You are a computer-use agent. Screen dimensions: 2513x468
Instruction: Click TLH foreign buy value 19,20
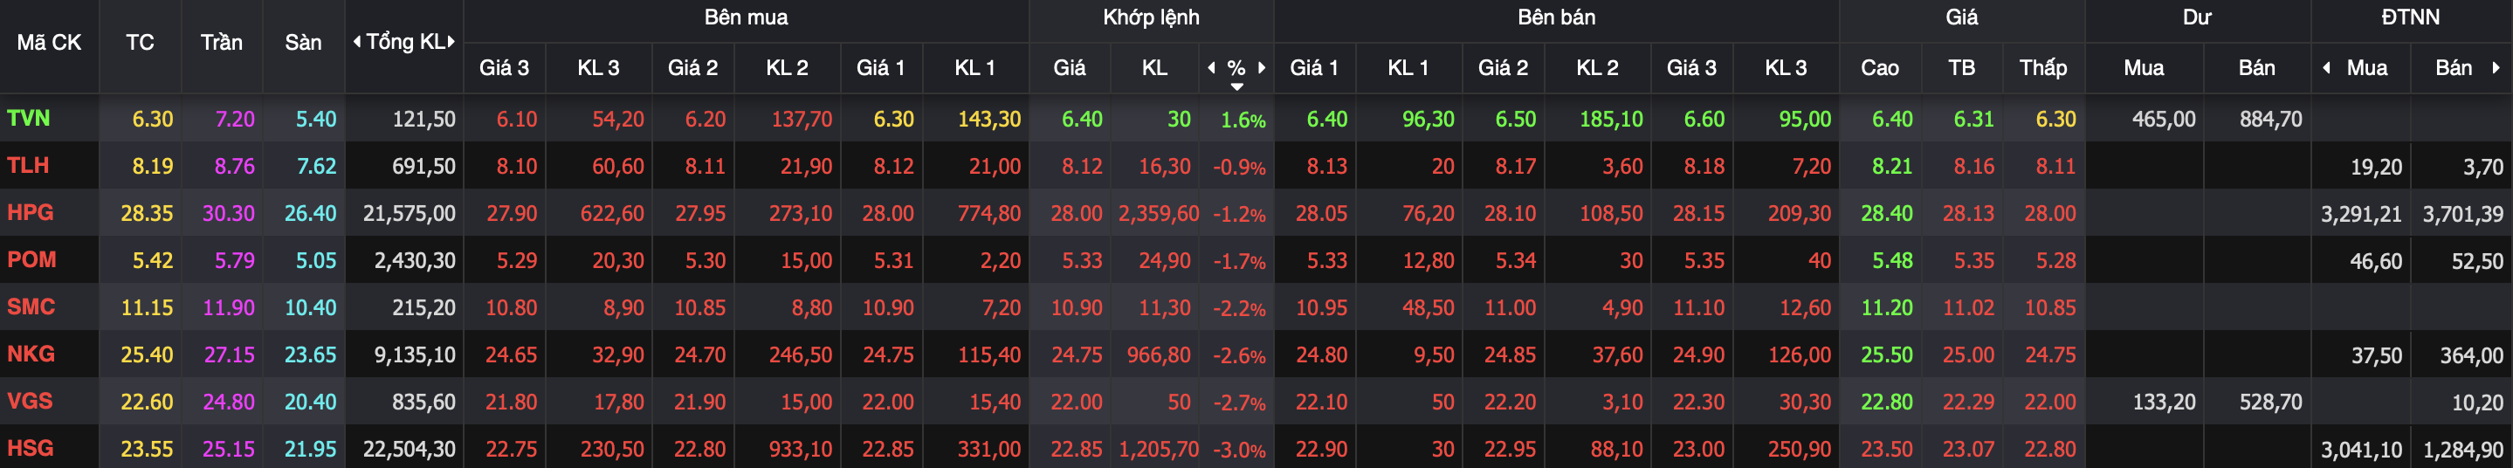click(x=2375, y=166)
